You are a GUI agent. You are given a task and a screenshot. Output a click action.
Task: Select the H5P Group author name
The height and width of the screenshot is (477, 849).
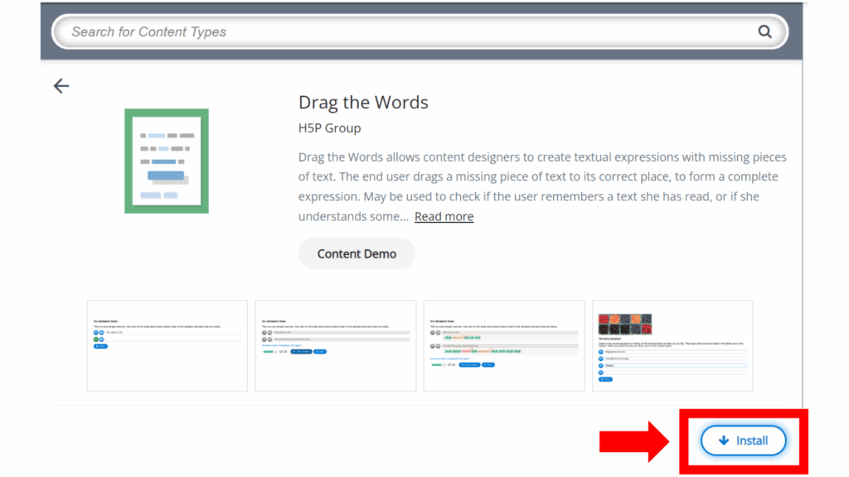[329, 128]
